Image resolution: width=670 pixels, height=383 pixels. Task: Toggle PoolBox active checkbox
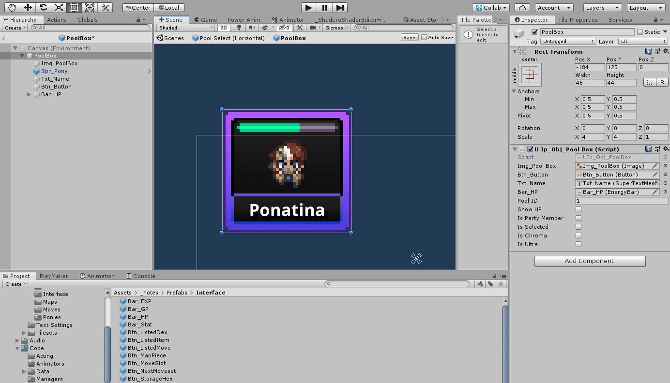click(x=534, y=32)
